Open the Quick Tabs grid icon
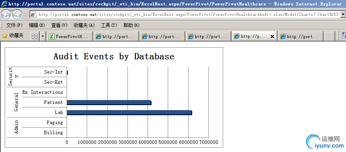 point(34,36)
